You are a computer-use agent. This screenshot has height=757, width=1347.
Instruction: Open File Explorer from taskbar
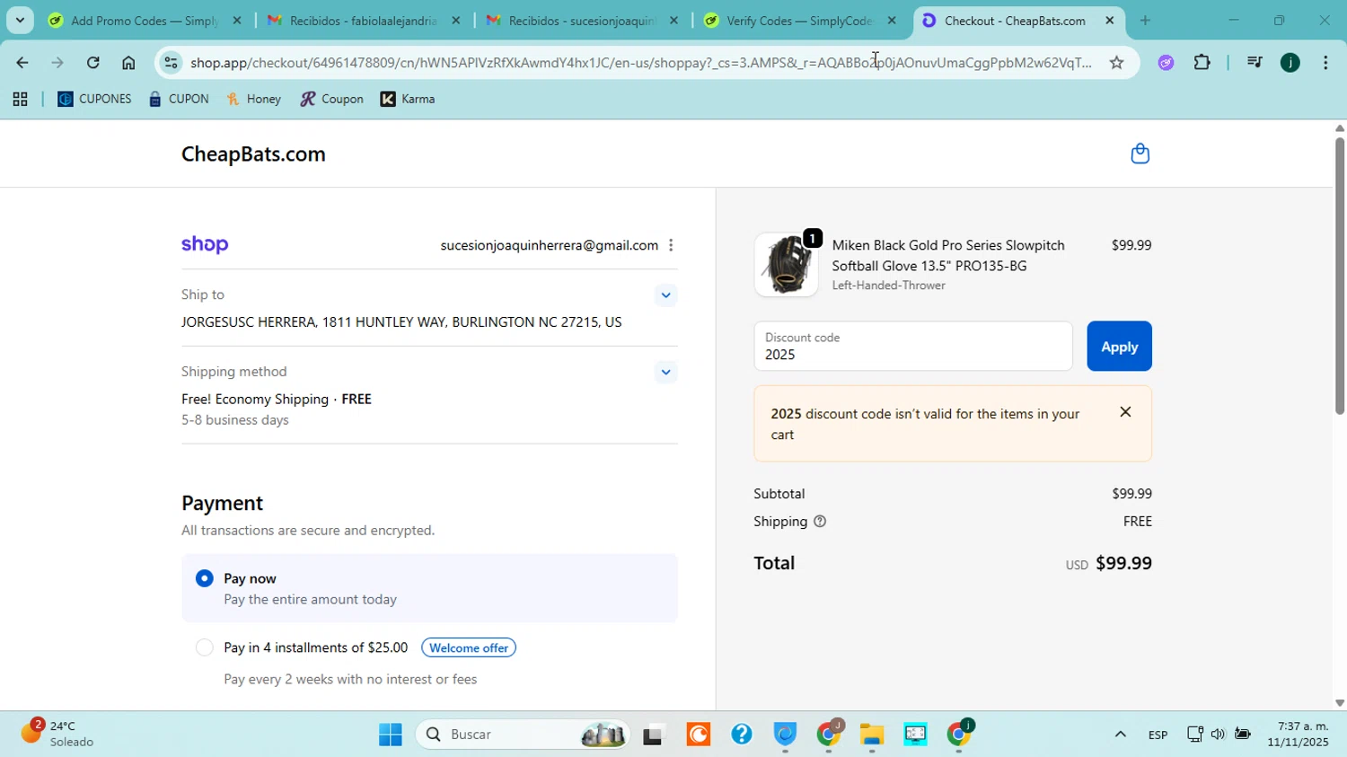[871, 735]
